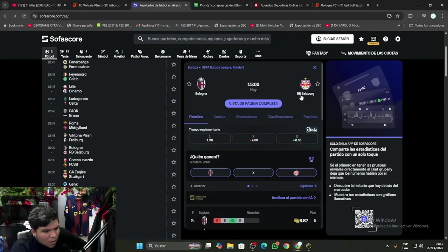448x252 pixels.
Task: Switch to the Detalles tab
Action: pyautogui.click(x=196, y=117)
